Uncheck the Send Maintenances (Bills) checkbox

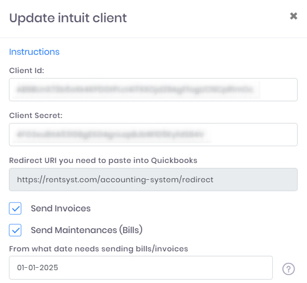(15, 230)
